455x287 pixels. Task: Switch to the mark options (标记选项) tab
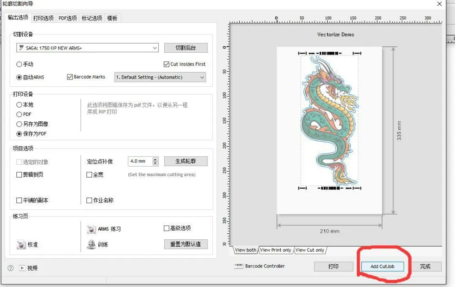92,18
